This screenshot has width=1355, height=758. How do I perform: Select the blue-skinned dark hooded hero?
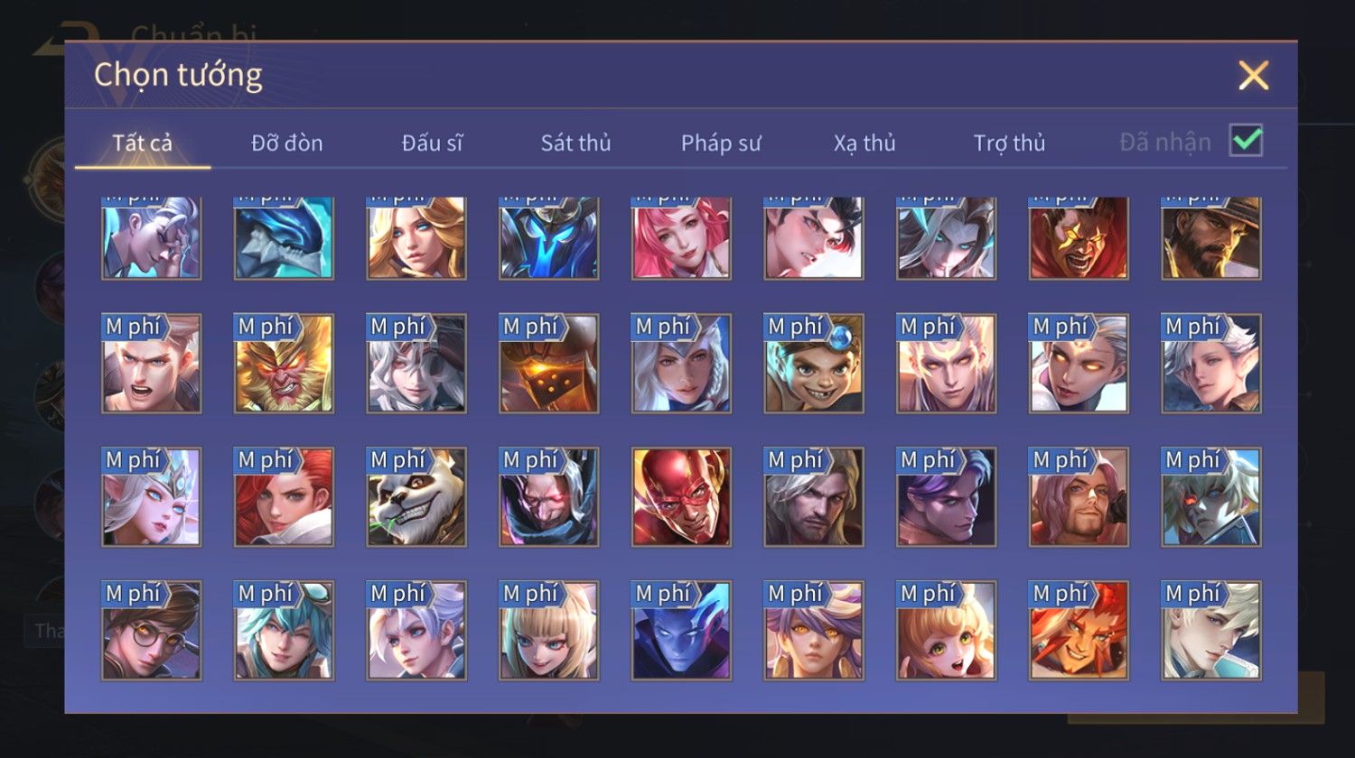click(x=681, y=631)
